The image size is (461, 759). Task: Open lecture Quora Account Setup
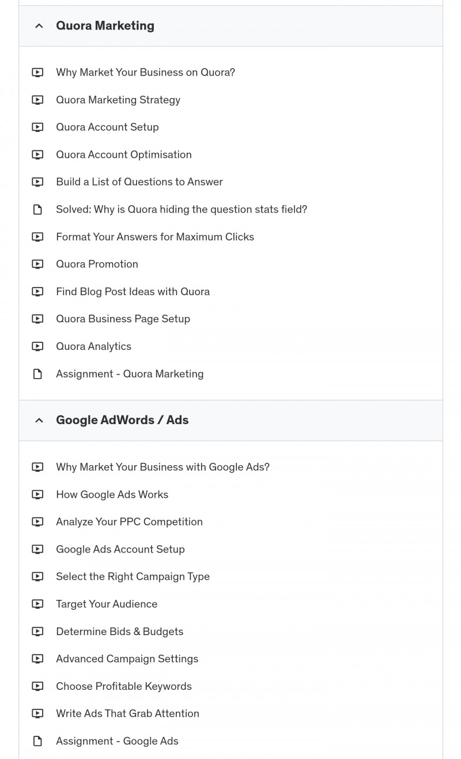(107, 127)
